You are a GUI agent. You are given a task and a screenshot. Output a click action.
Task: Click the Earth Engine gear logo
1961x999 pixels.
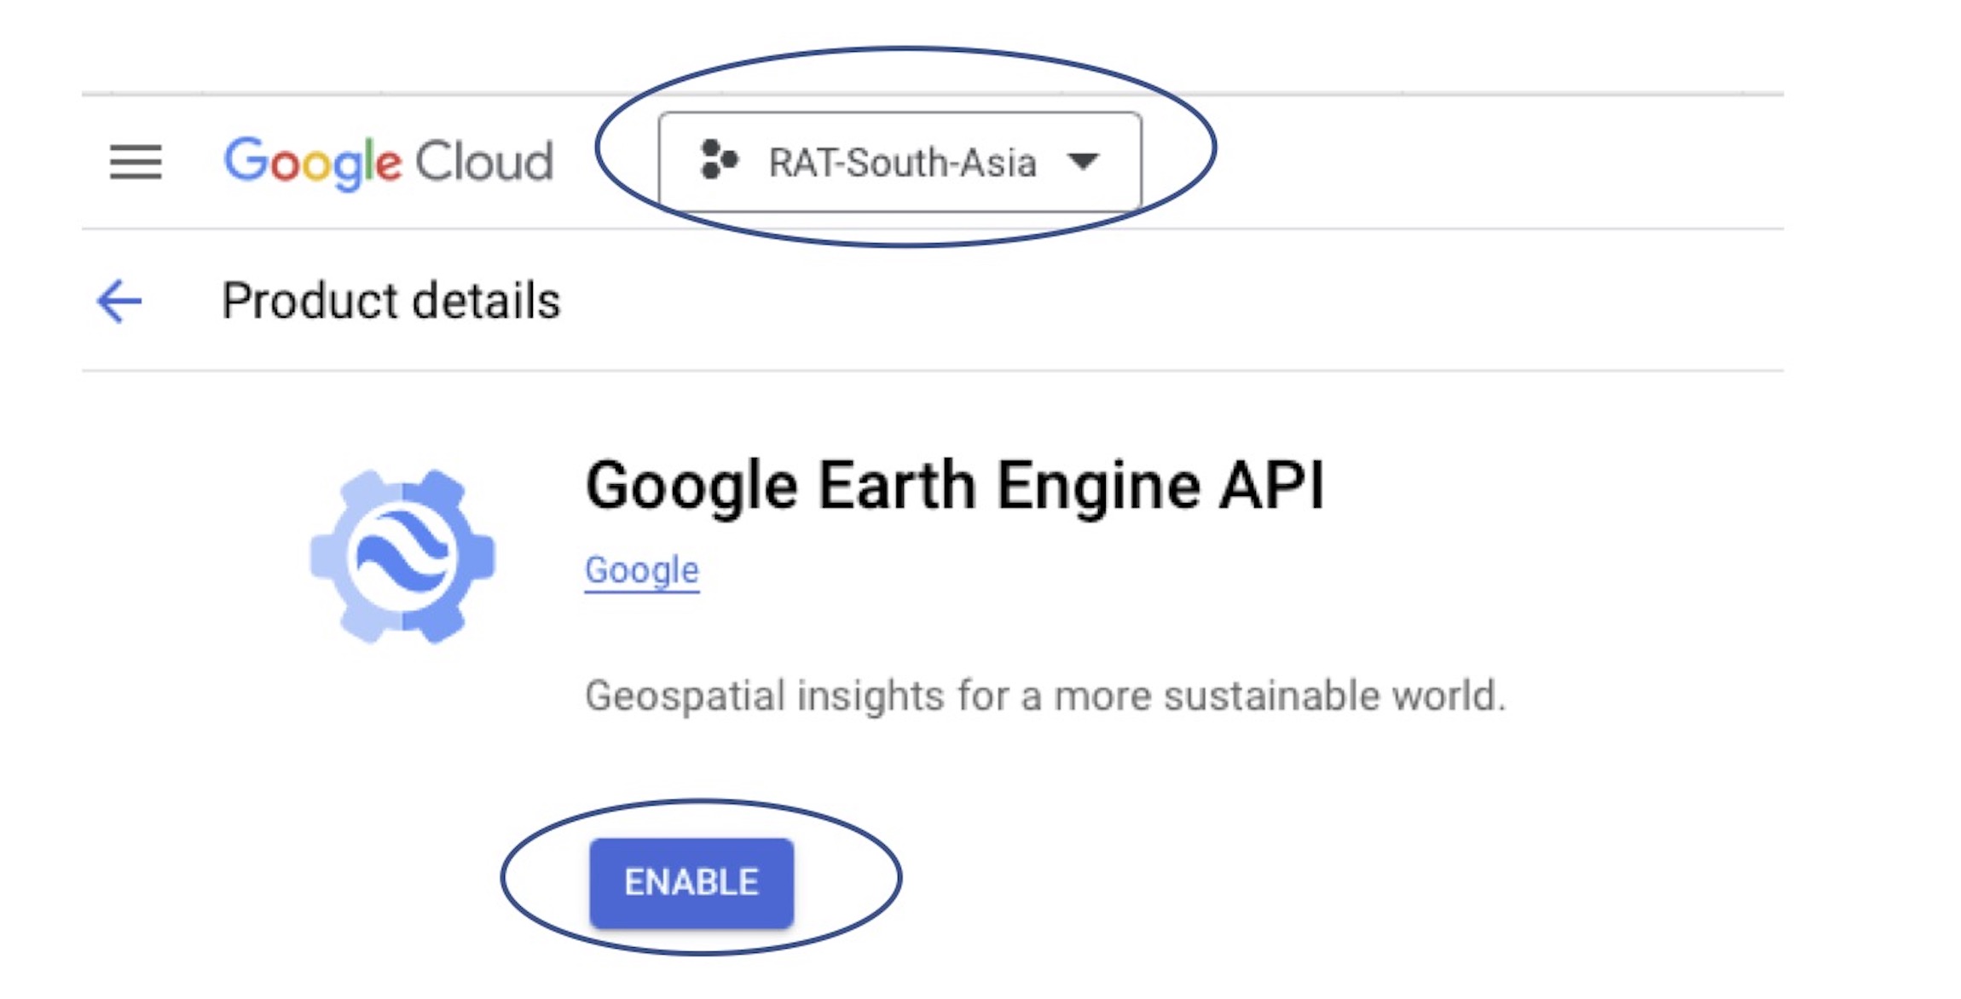[402, 556]
